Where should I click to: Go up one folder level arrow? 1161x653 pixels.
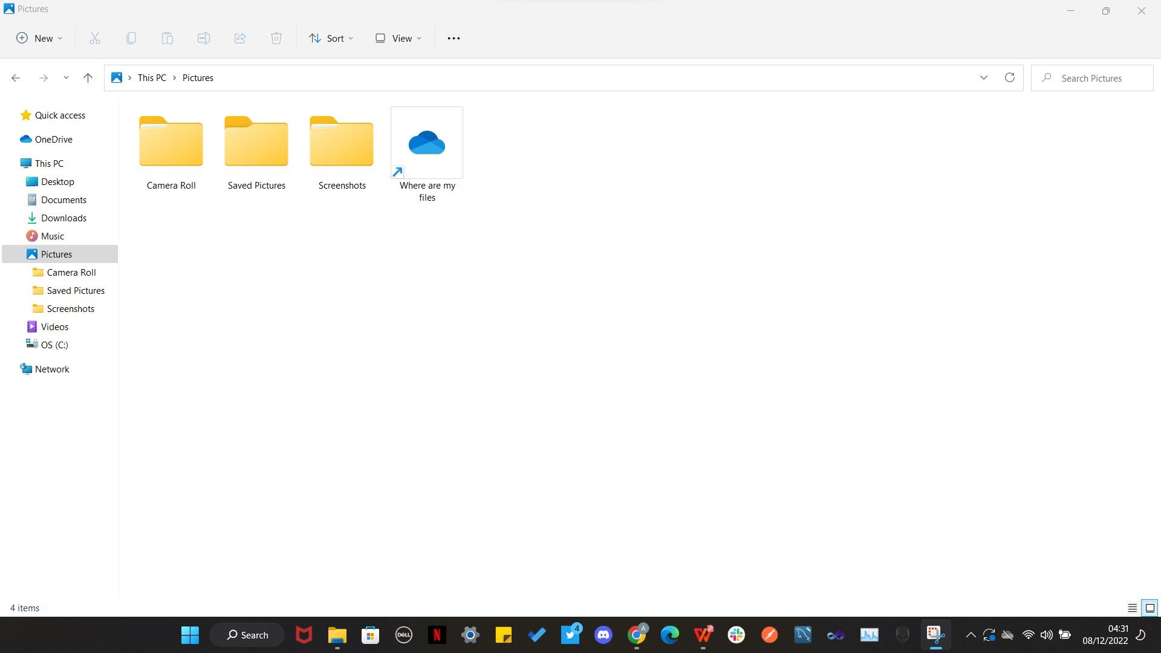[88, 77]
